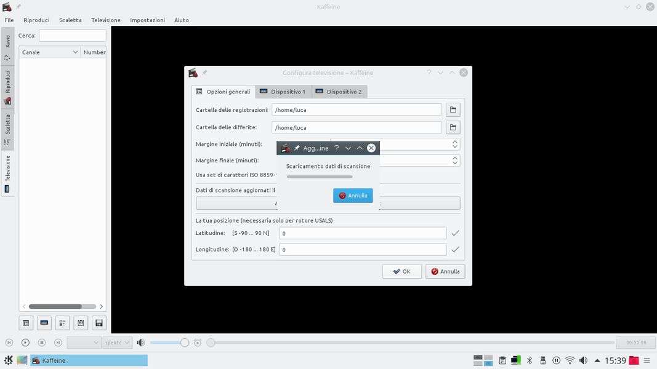Select the Scaletta sidebar tab
Viewport: 657px width, 369px height.
click(7, 129)
